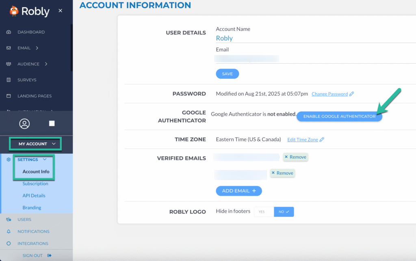Click pencil icon next to Edit Time Zone
Viewport: 416px width, 261px height.
pos(322,139)
